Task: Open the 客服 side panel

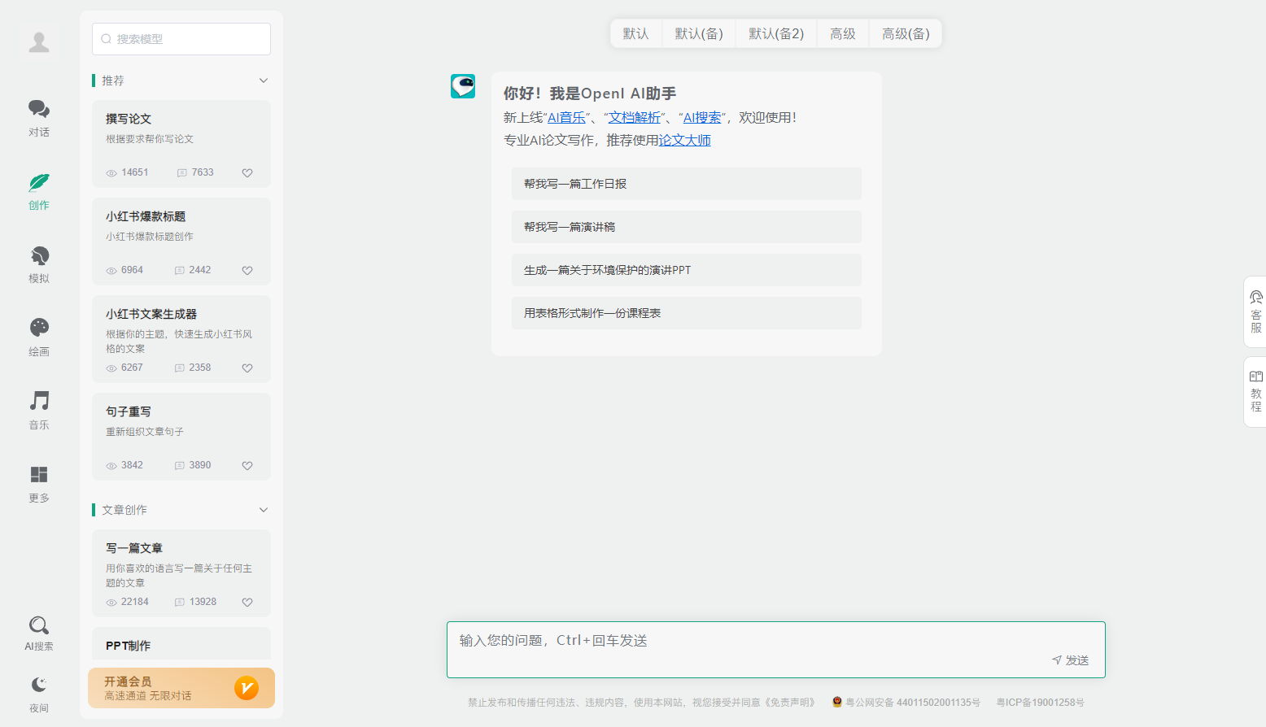Action: [1255, 312]
